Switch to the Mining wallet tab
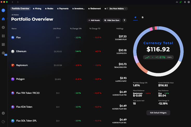 click(37, 9)
